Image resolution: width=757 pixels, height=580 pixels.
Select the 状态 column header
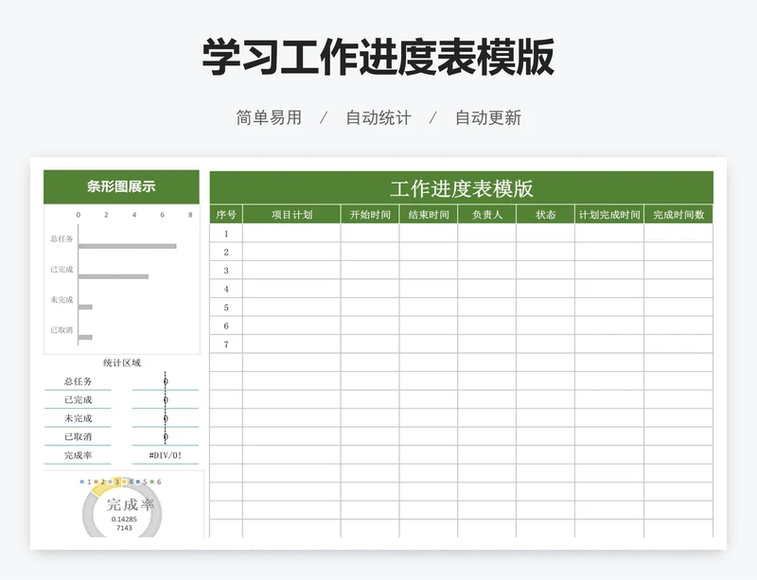click(x=546, y=215)
